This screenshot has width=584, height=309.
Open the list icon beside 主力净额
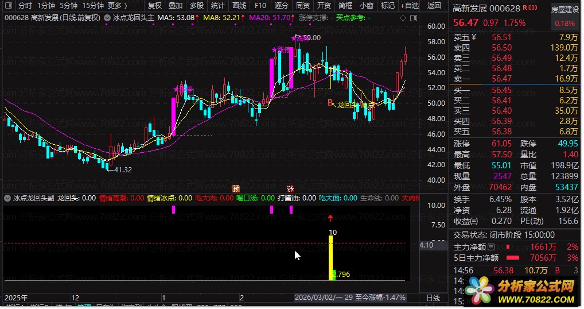pyautogui.click(x=491, y=247)
